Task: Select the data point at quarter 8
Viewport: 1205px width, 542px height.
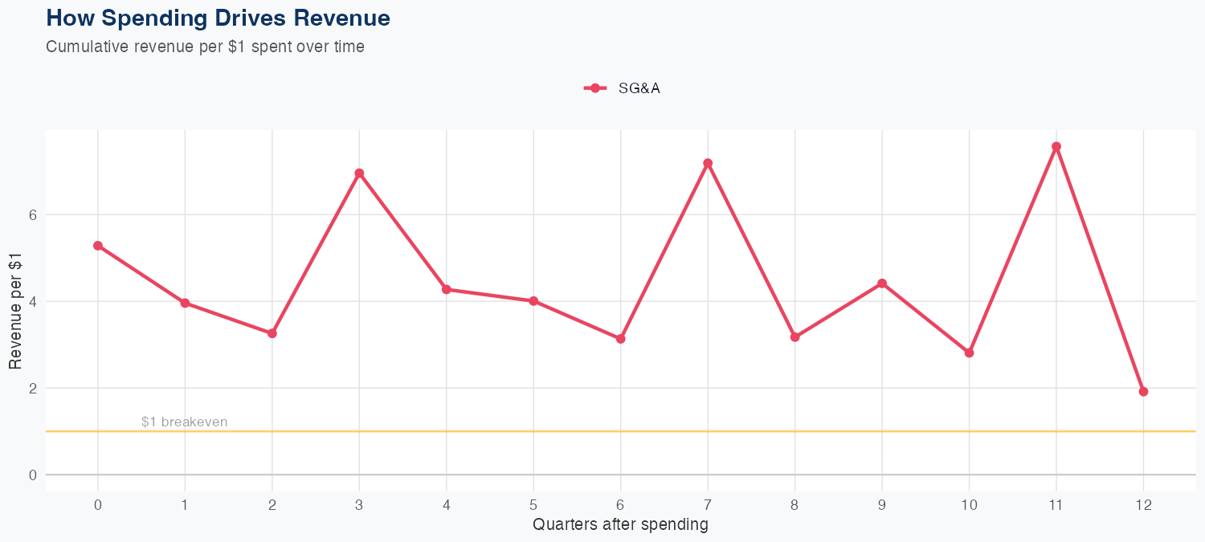Action: point(794,337)
